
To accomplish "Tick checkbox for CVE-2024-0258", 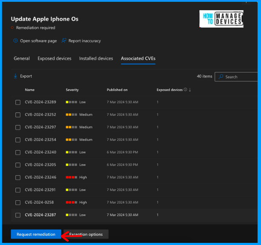I will click(18, 203).
